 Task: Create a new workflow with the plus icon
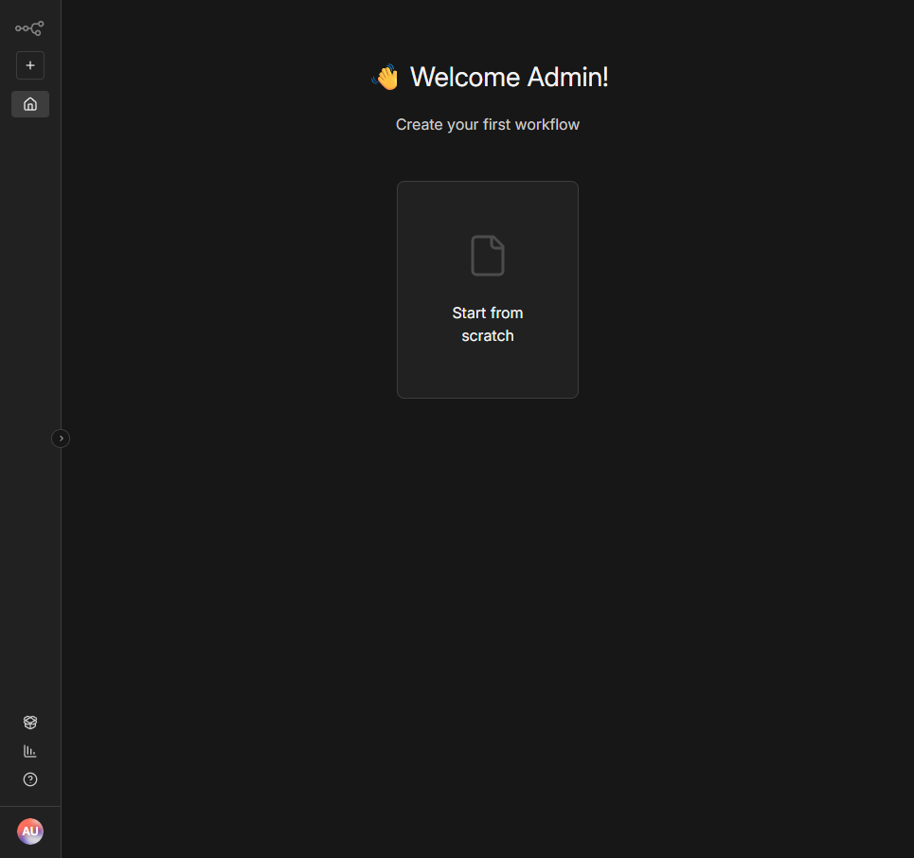click(29, 64)
